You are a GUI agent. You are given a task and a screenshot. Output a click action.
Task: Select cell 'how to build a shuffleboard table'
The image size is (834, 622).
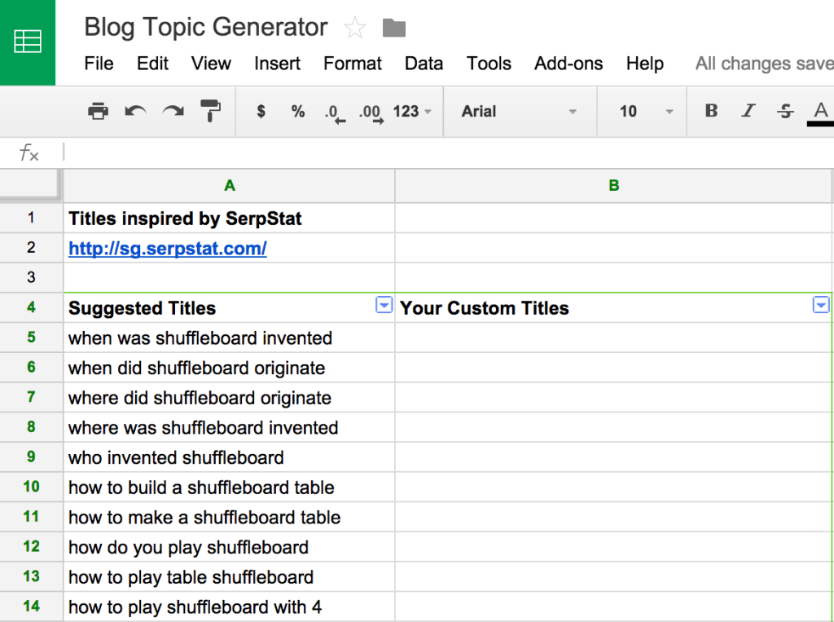(229, 487)
